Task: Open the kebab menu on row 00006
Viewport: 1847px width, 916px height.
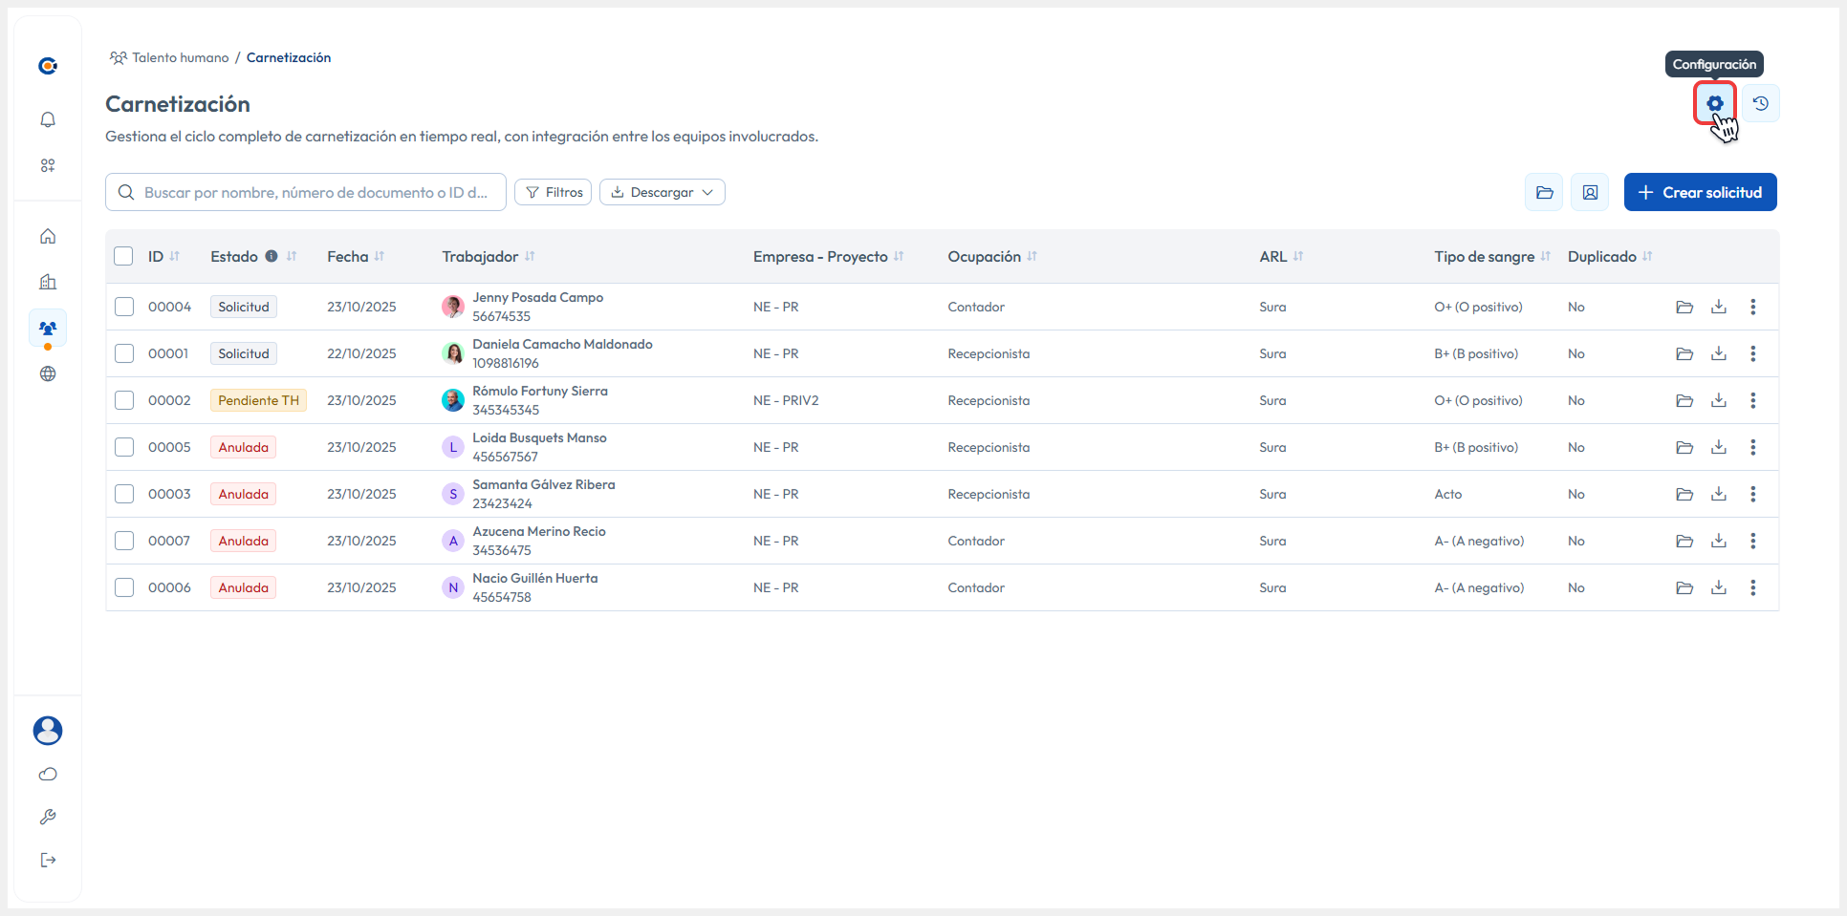Action: (1754, 587)
